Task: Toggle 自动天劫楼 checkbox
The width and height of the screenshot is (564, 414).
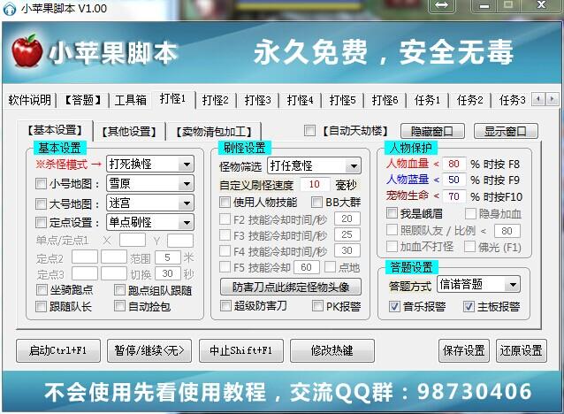Action: pos(309,131)
